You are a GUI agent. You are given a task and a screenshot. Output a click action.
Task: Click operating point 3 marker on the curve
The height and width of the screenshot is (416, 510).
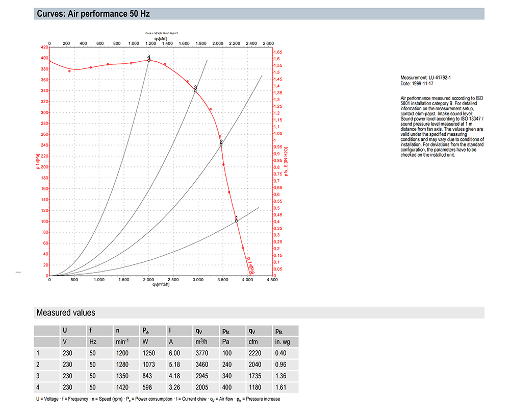click(x=195, y=91)
